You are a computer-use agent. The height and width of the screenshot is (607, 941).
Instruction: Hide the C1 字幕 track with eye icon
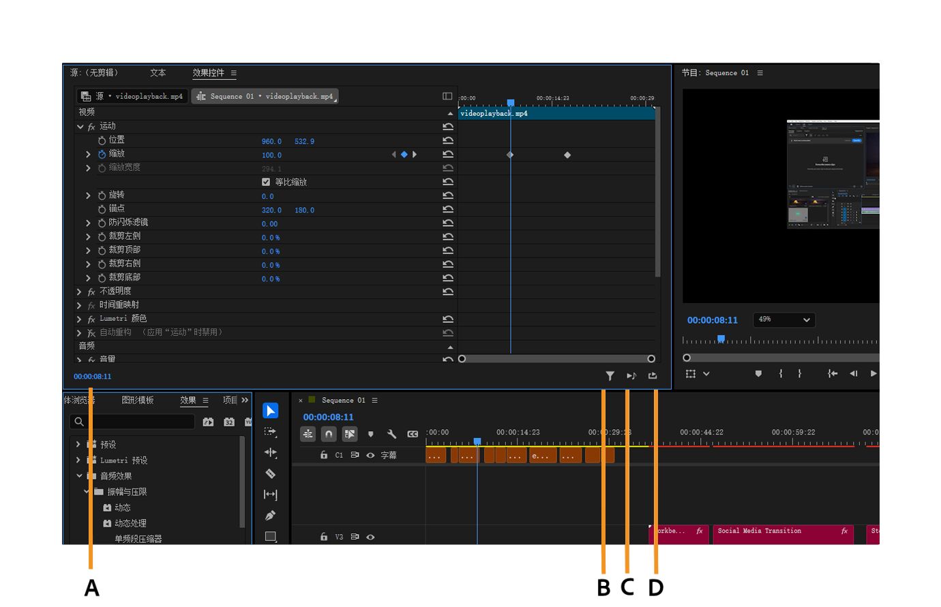pyautogui.click(x=370, y=455)
